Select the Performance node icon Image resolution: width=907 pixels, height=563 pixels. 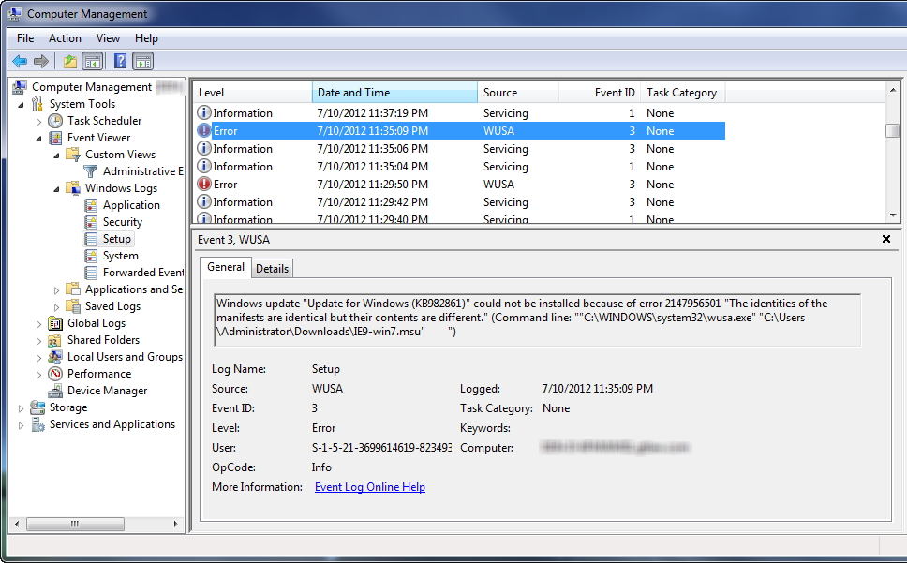(56, 374)
